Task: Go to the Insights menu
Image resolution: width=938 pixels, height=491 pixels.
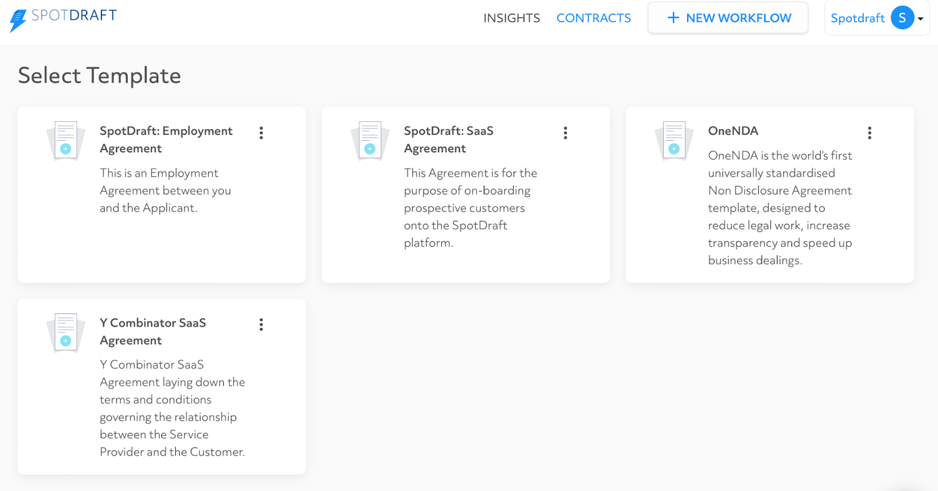Action: [512, 18]
